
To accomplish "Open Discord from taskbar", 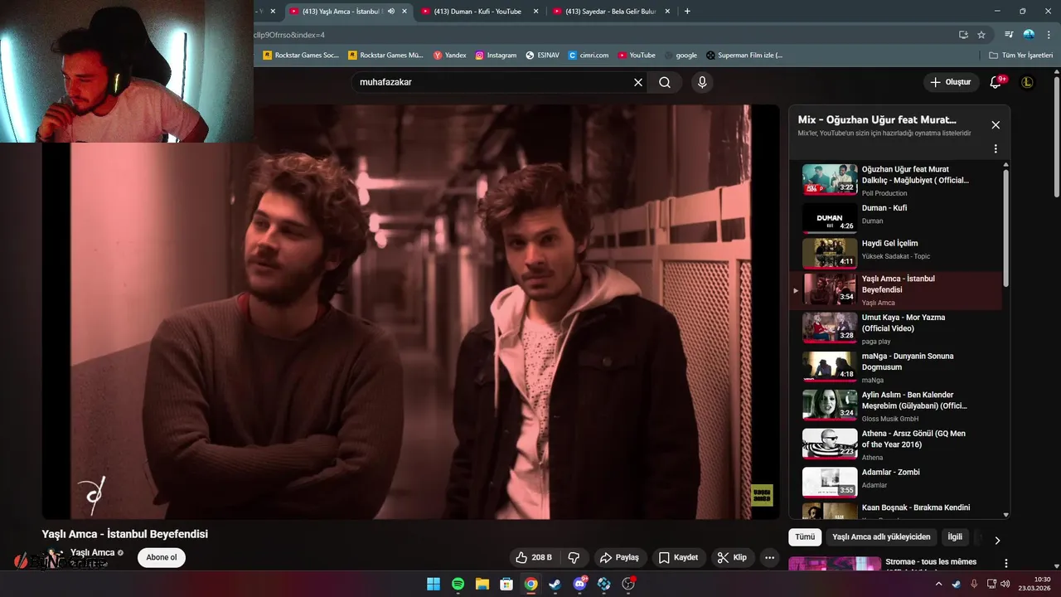I will tap(579, 584).
